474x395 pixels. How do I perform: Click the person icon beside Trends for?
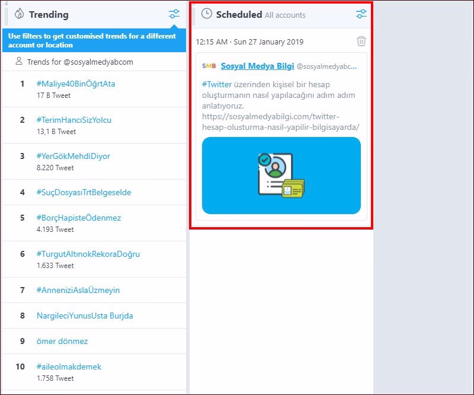(20, 62)
